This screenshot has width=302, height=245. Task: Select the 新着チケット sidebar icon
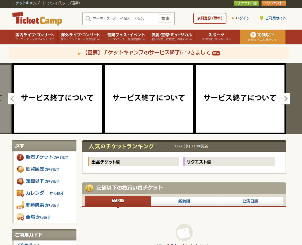pos(19,157)
